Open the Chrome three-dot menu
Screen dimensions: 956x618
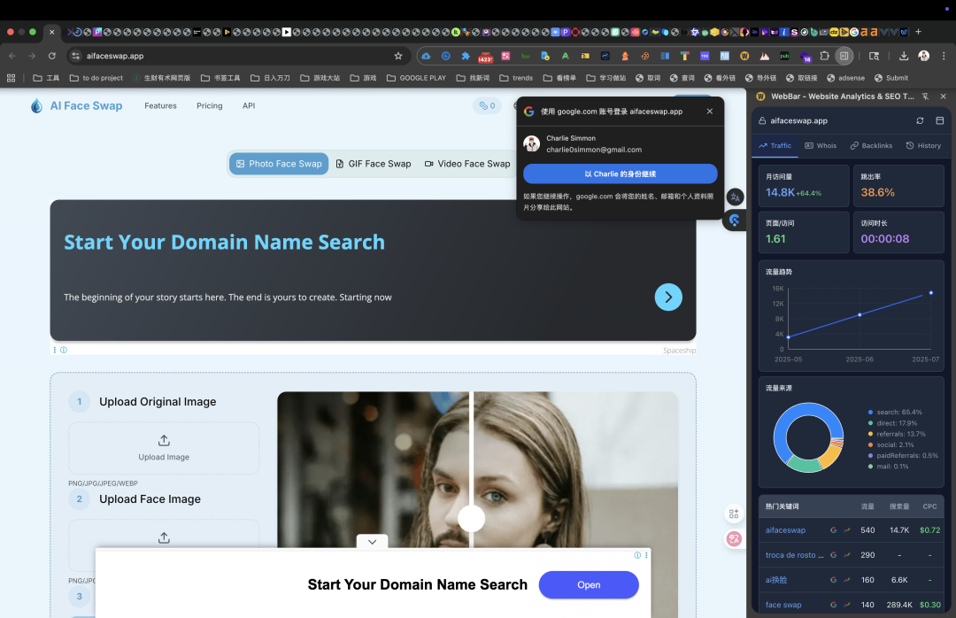click(x=944, y=56)
